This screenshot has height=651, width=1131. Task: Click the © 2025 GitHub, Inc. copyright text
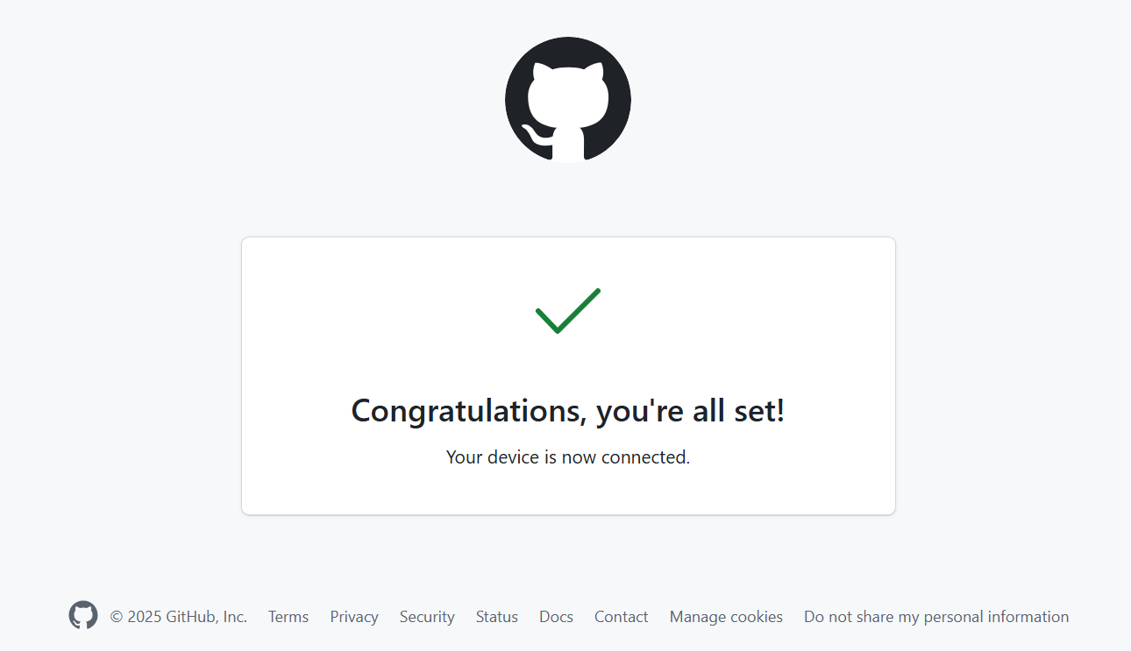coord(179,617)
